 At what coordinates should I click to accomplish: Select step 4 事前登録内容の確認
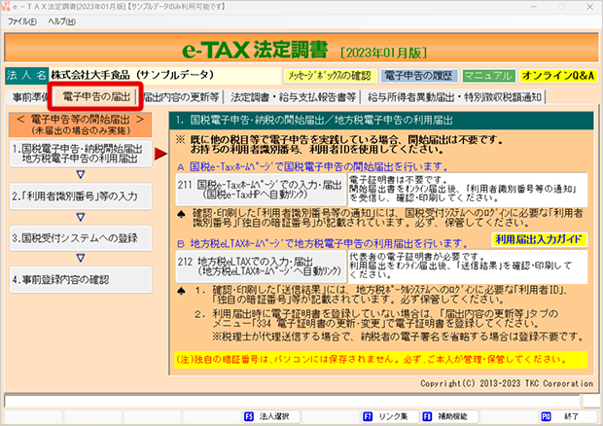(x=81, y=279)
